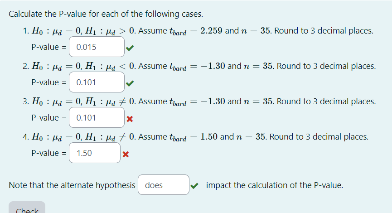The height and width of the screenshot is (213, 392).
Task: Click the case 1 hypothesis with tbard = 2.259
Action: tap(202, 31)
